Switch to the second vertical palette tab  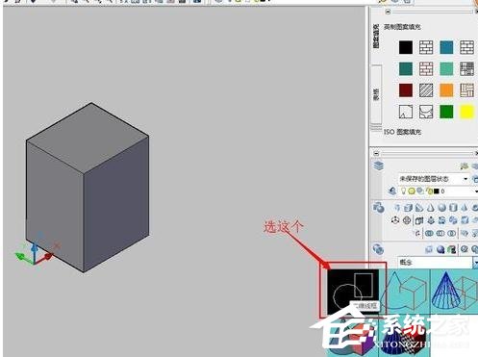tap(376, 94)
